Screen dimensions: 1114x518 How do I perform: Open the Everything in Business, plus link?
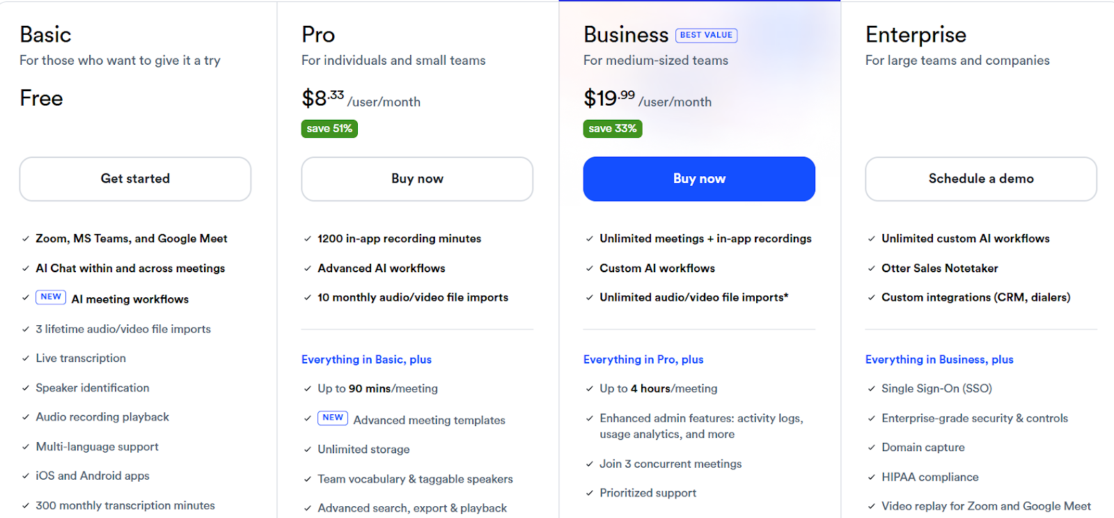coord(939,359)
